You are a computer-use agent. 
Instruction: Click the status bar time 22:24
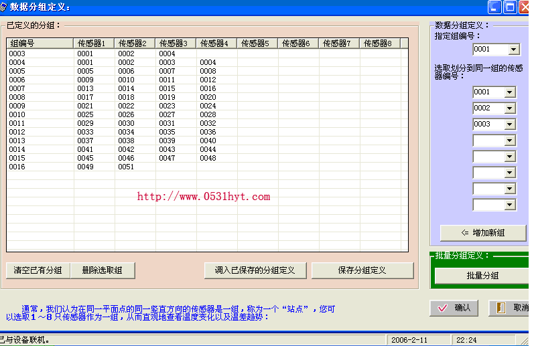pyautogui.click(x=466, y=340)
